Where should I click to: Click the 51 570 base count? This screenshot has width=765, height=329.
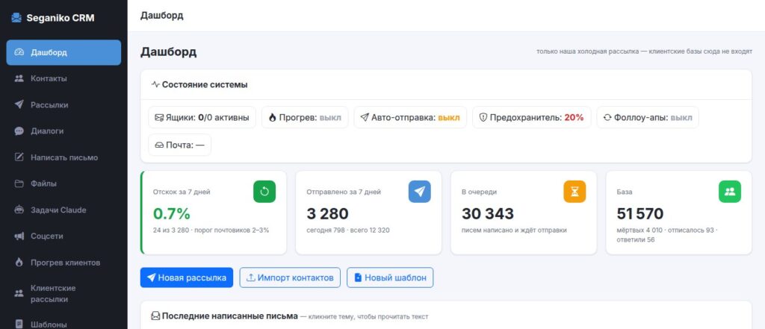[x=640, y=213]
